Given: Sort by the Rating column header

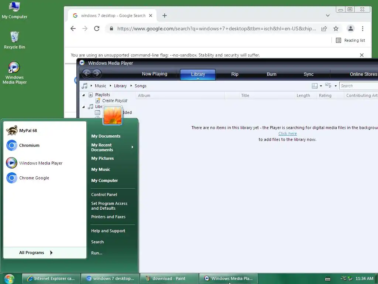Looking at the screenshot, I should (330, 95).
